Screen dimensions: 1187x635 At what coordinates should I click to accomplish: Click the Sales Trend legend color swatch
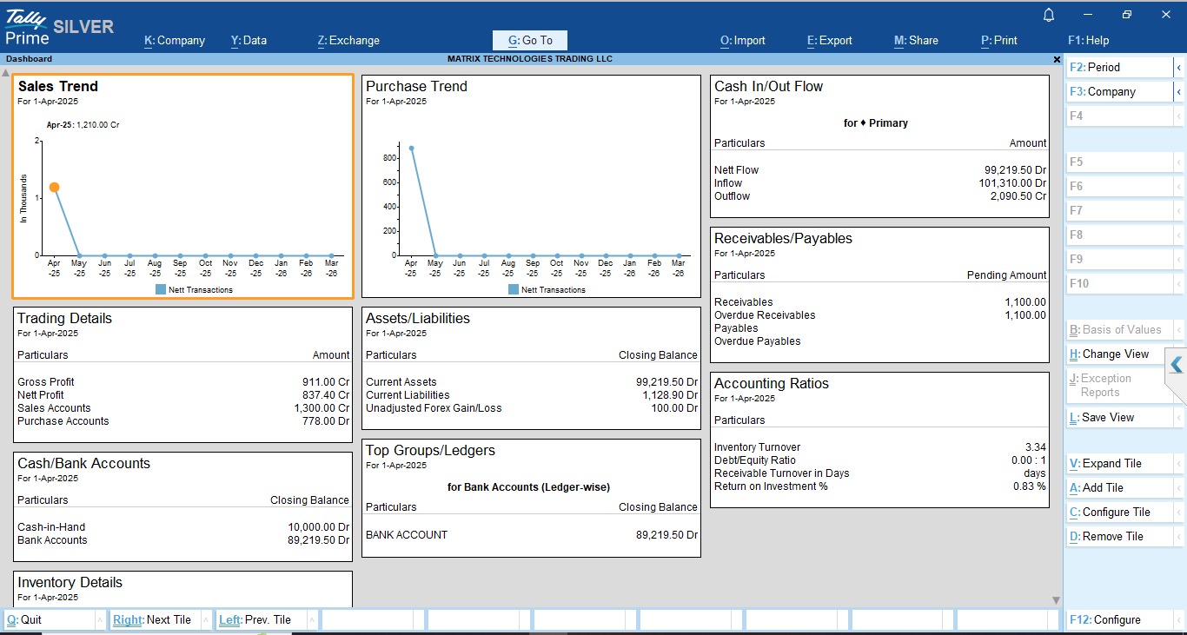point(161,289)
